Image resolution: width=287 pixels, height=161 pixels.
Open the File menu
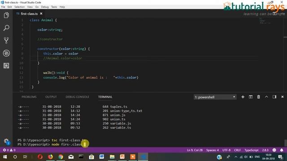pyautogui.click(x=3, y=7)
